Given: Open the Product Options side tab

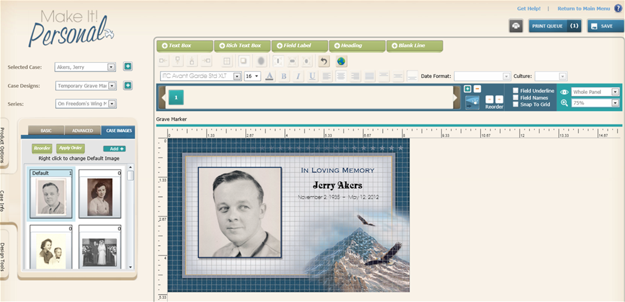Looking at the screenshot, I should [2, 145].
